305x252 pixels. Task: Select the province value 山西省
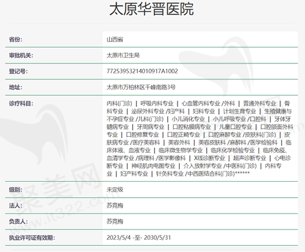pos(115,40)
